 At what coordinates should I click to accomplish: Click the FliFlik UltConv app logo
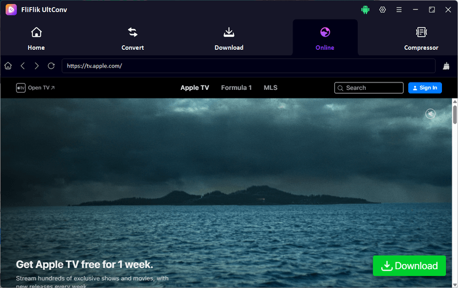click(x=11, y=10)
